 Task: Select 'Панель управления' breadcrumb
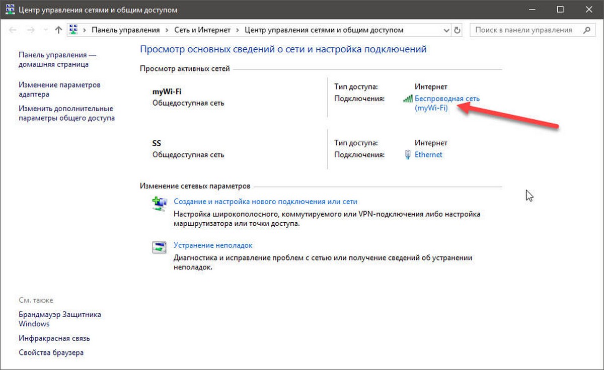pos(125,30)
